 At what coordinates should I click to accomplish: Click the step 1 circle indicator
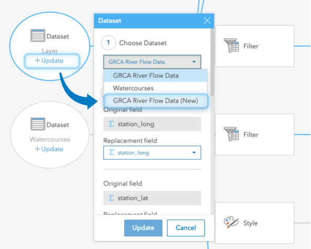click(108, 43)
